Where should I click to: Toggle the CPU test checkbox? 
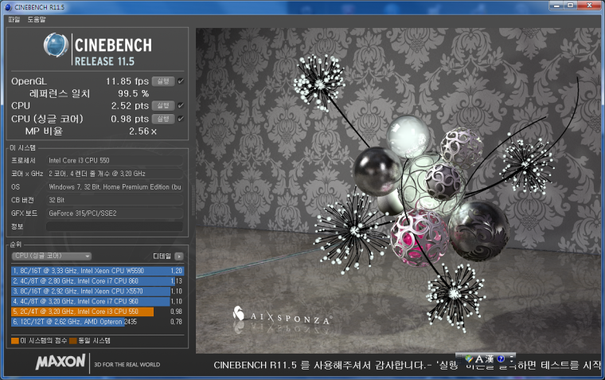pyautogui.click(x=181, y=105)
